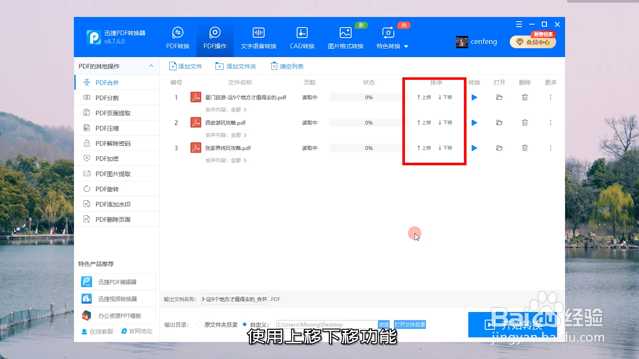Open the 文字语音转换 tab
Image resolution: width=639 pixels, height=359 pixels.
(x=258, y=37)
